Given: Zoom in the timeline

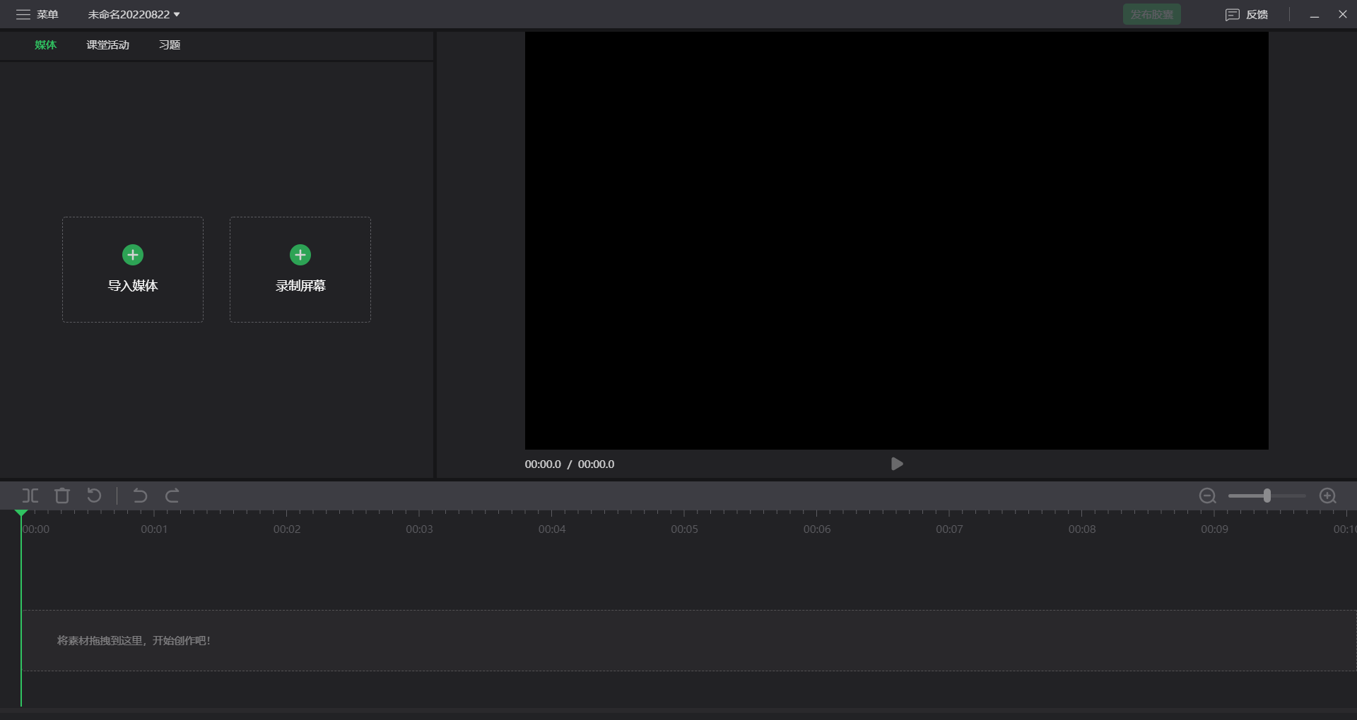Looking at the screenshot, I should pyautogui.click(x=1327, y=496).
